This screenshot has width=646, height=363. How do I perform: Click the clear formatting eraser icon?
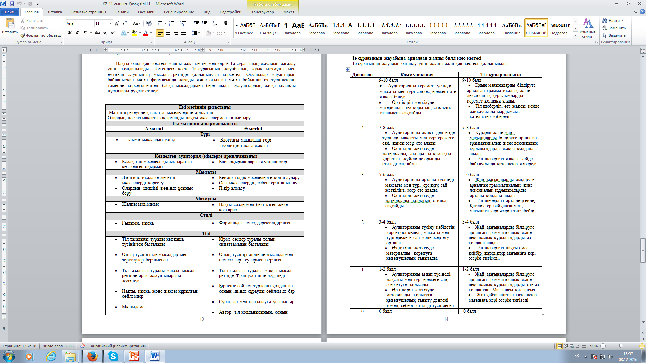pyautogui.click(x=149, y=23)
